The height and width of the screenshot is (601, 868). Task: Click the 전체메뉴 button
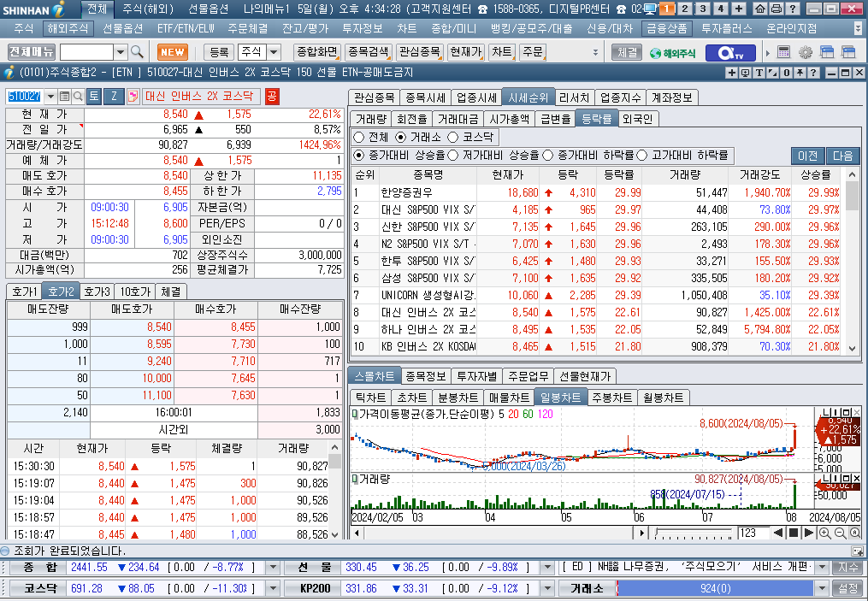coord(31,52)
